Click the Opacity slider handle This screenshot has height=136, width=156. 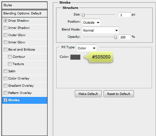115,37
